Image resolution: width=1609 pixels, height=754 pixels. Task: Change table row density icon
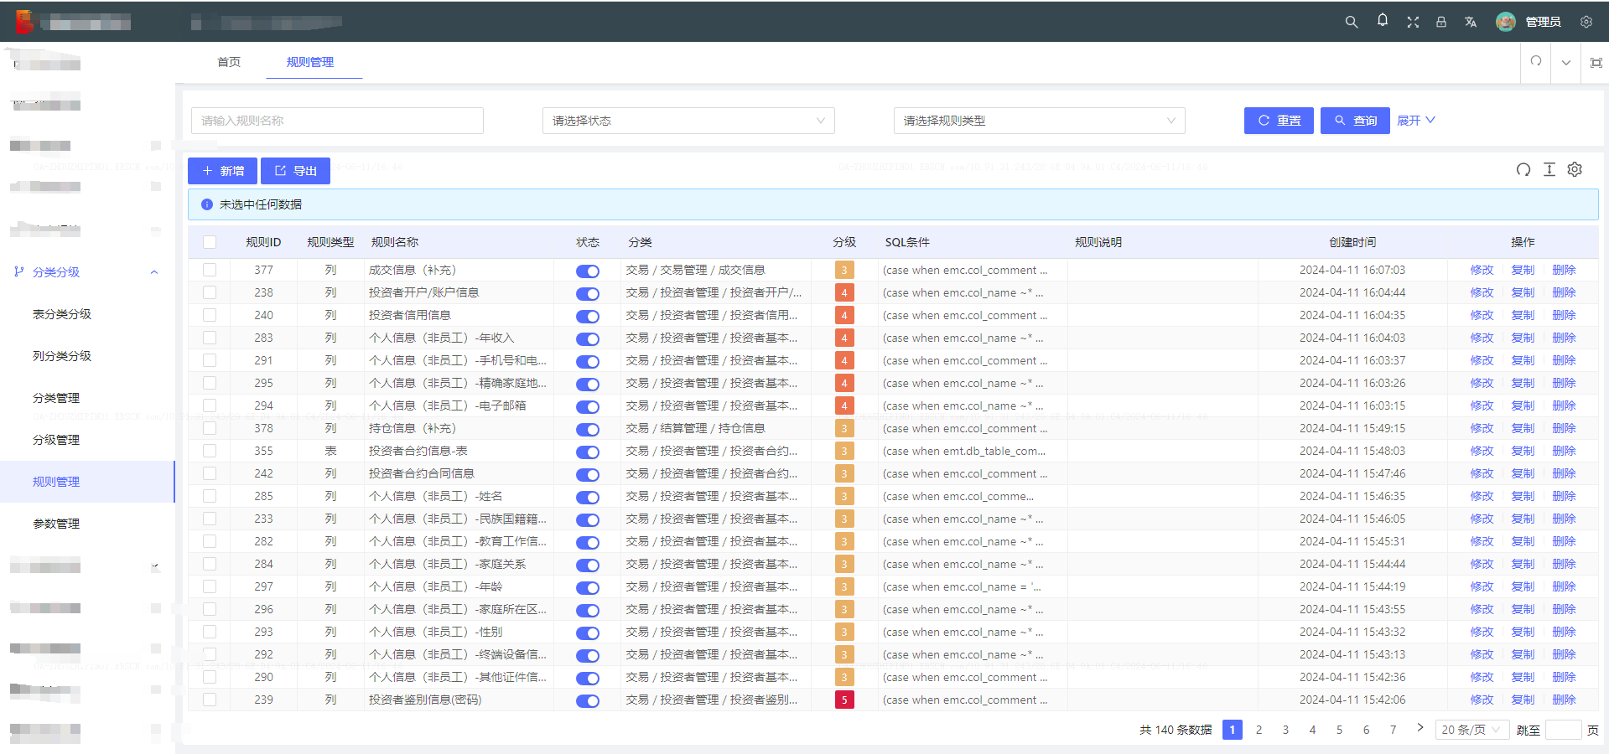coord(1549,169)
